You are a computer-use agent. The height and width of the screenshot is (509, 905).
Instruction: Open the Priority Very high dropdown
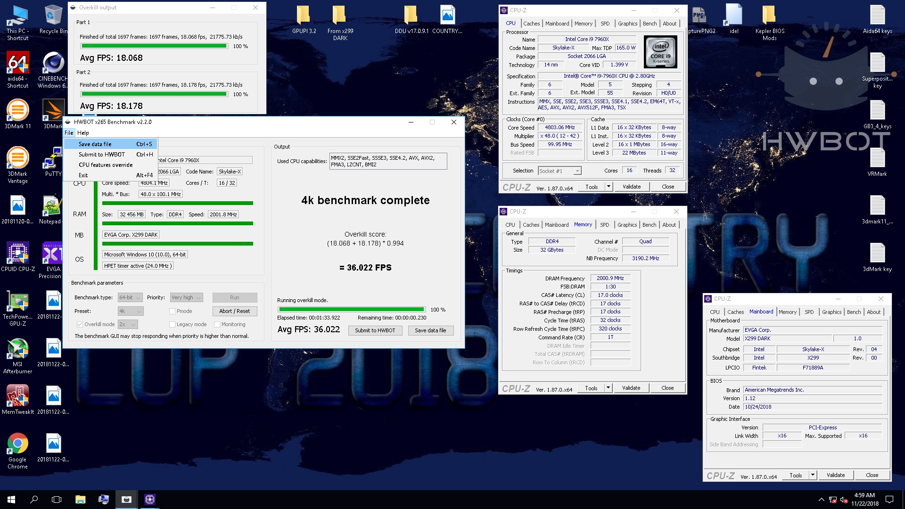click(187, 297)
